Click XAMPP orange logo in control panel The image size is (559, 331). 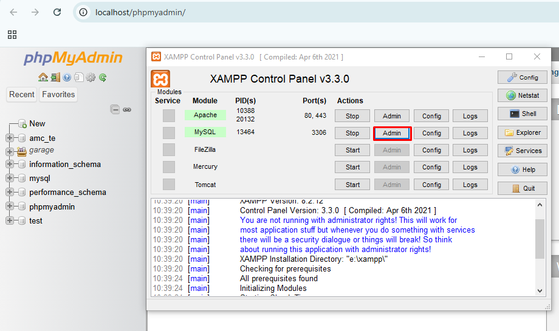[x=160, y=79]
